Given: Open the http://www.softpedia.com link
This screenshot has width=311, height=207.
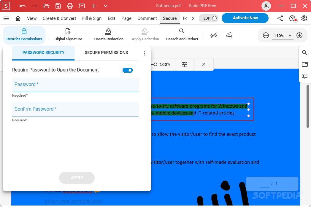Looking at the screenshot, I should click(x=73, y=201).
